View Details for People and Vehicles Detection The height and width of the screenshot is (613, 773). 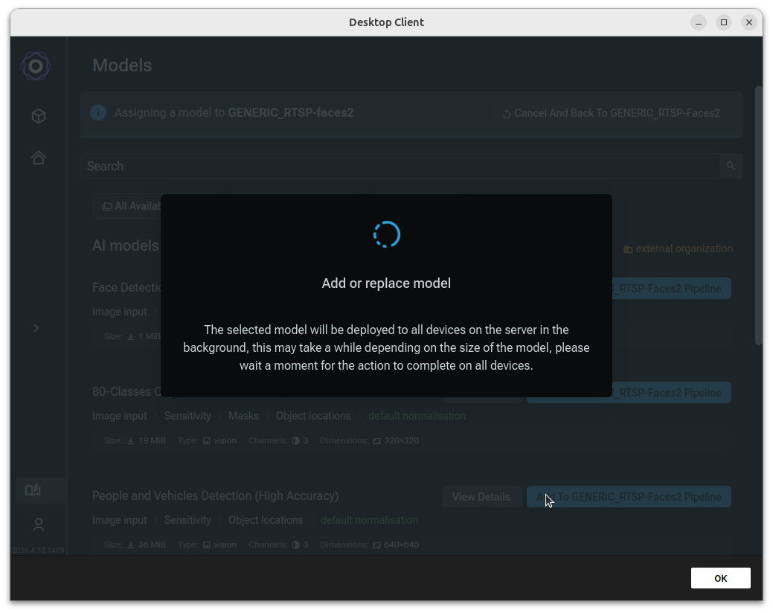[481, 497]
